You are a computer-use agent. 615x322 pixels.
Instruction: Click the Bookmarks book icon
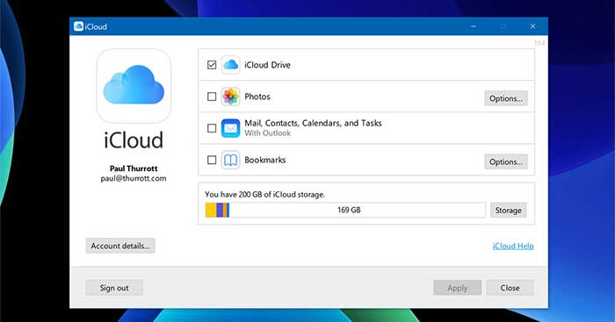[x=230, y=161]
